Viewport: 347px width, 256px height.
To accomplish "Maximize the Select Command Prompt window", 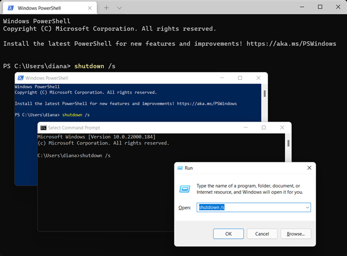I will pos(263,127).
